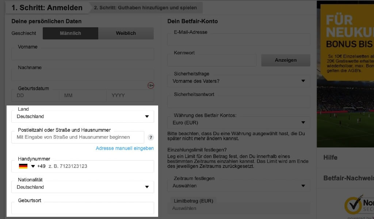
Task: Click the E-Mail-Adresse input field
Action: pyautogui.click(x=239, y=39)
